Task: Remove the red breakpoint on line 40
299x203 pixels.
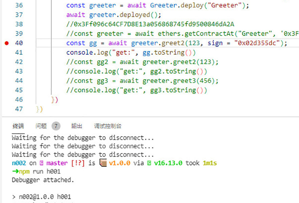Action: tap(6, 43)
